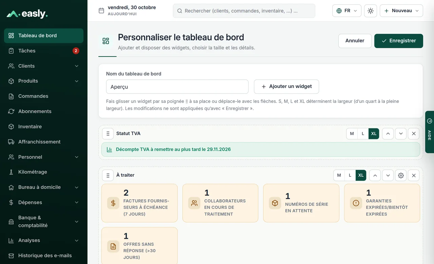Click the search magnifier icon

[180, 11]
